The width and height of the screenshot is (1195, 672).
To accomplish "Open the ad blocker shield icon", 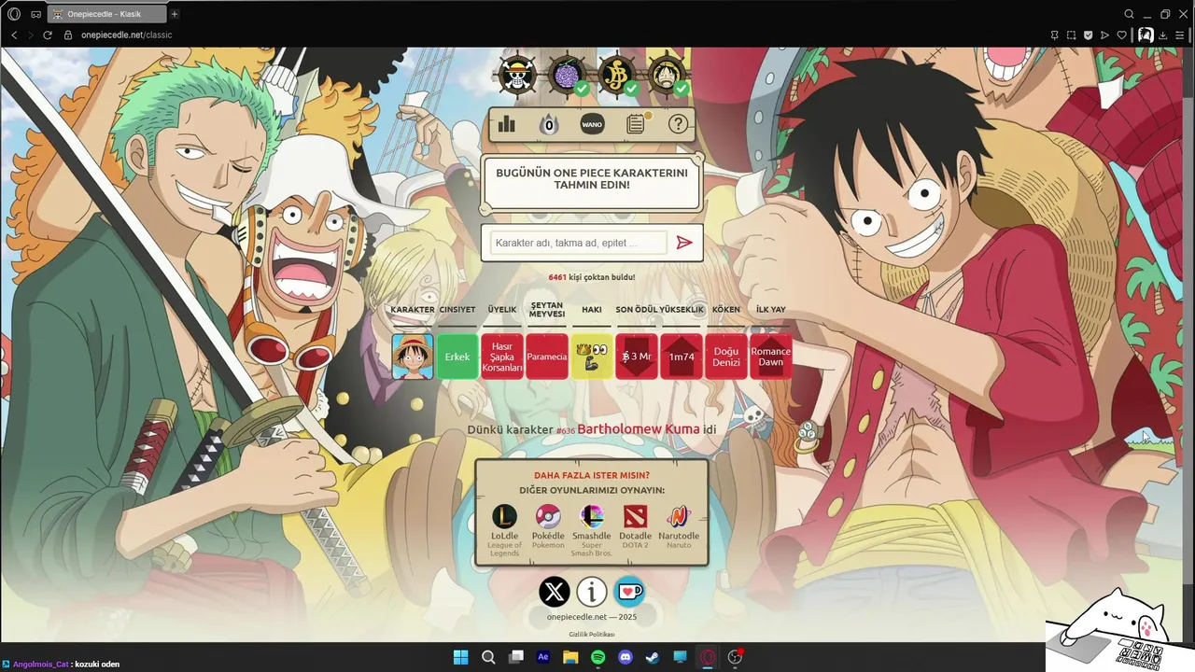I will [1088, 35].
